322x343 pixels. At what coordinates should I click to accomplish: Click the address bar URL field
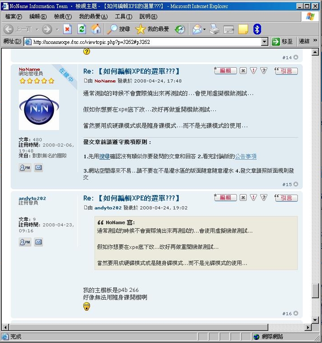pos(143,42)
